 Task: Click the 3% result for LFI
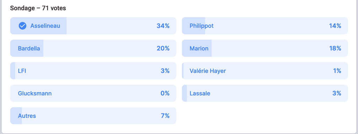pos(165,71)
